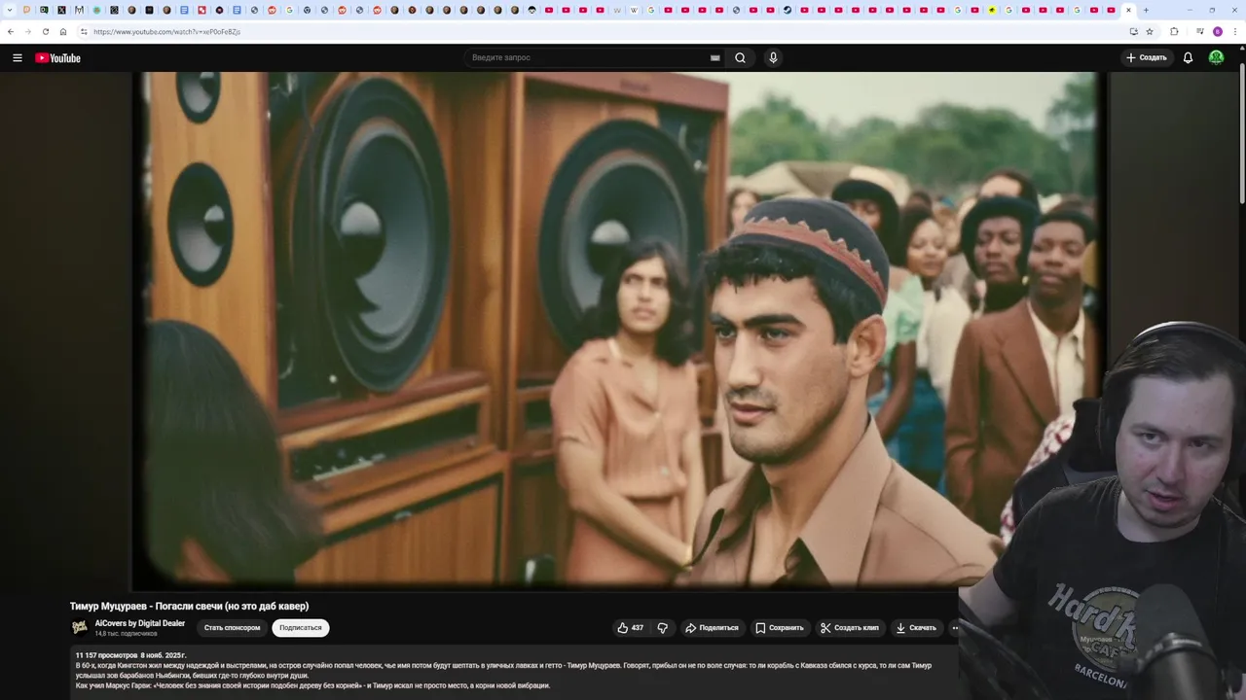
Task: Click the Поделиться share button
Action: click(x=712, y=628)
